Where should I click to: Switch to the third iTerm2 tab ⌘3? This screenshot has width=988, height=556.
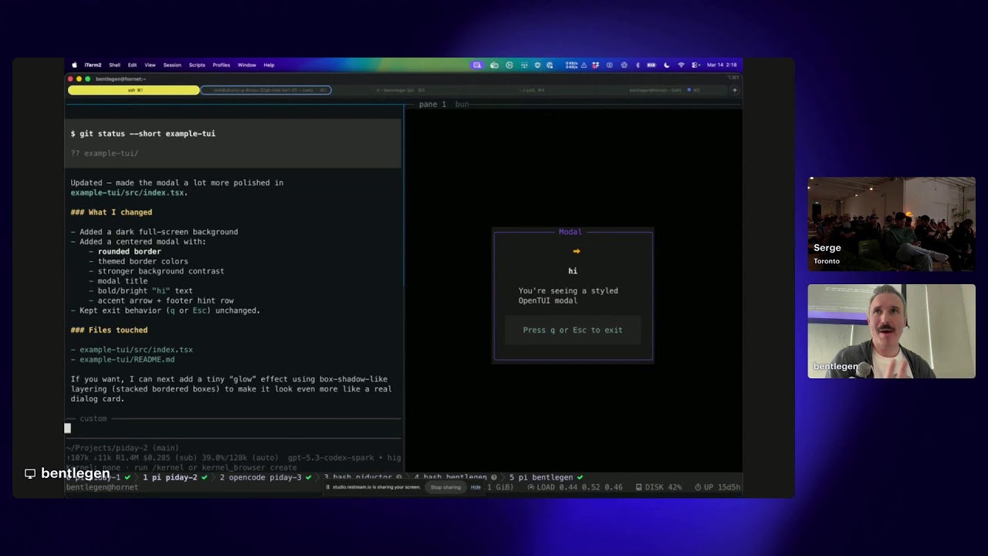[401, 90]
